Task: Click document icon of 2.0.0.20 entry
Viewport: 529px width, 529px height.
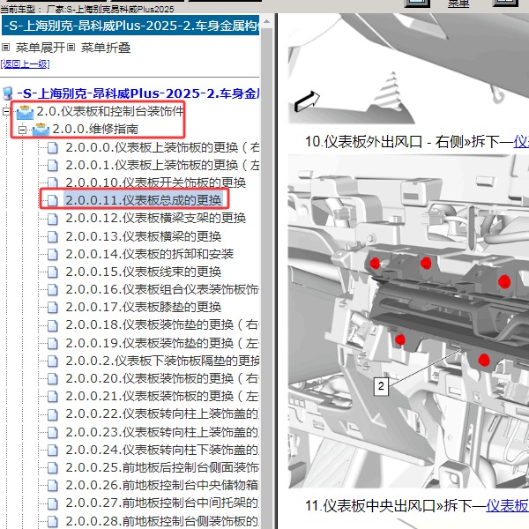Action: 53,378
